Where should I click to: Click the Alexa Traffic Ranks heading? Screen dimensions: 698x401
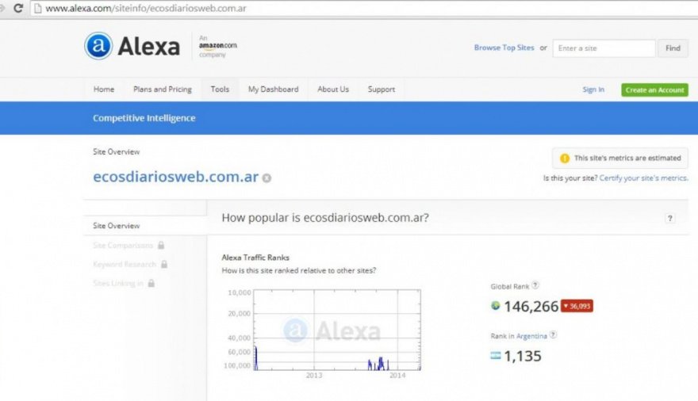click(x=255, y=258)
